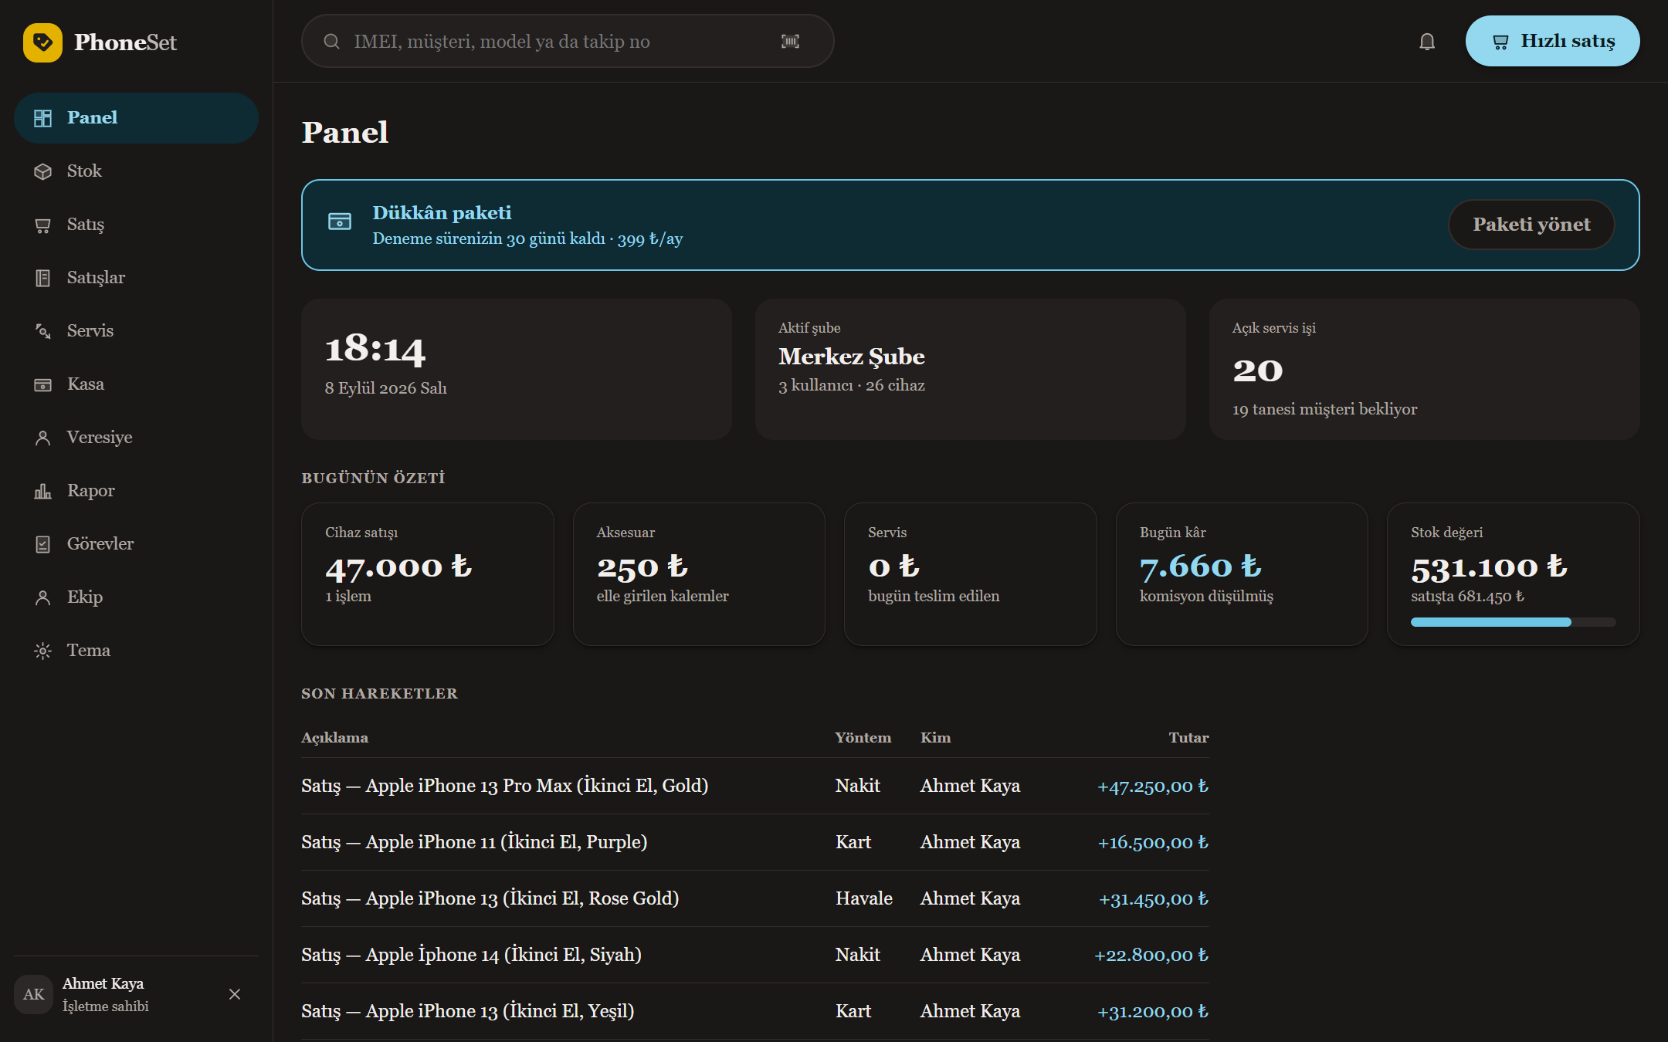This screenshot has height=1042, width=1668.
Task: Go to Satışlar section
Action: pyautogui.click(x=136, y=278)
